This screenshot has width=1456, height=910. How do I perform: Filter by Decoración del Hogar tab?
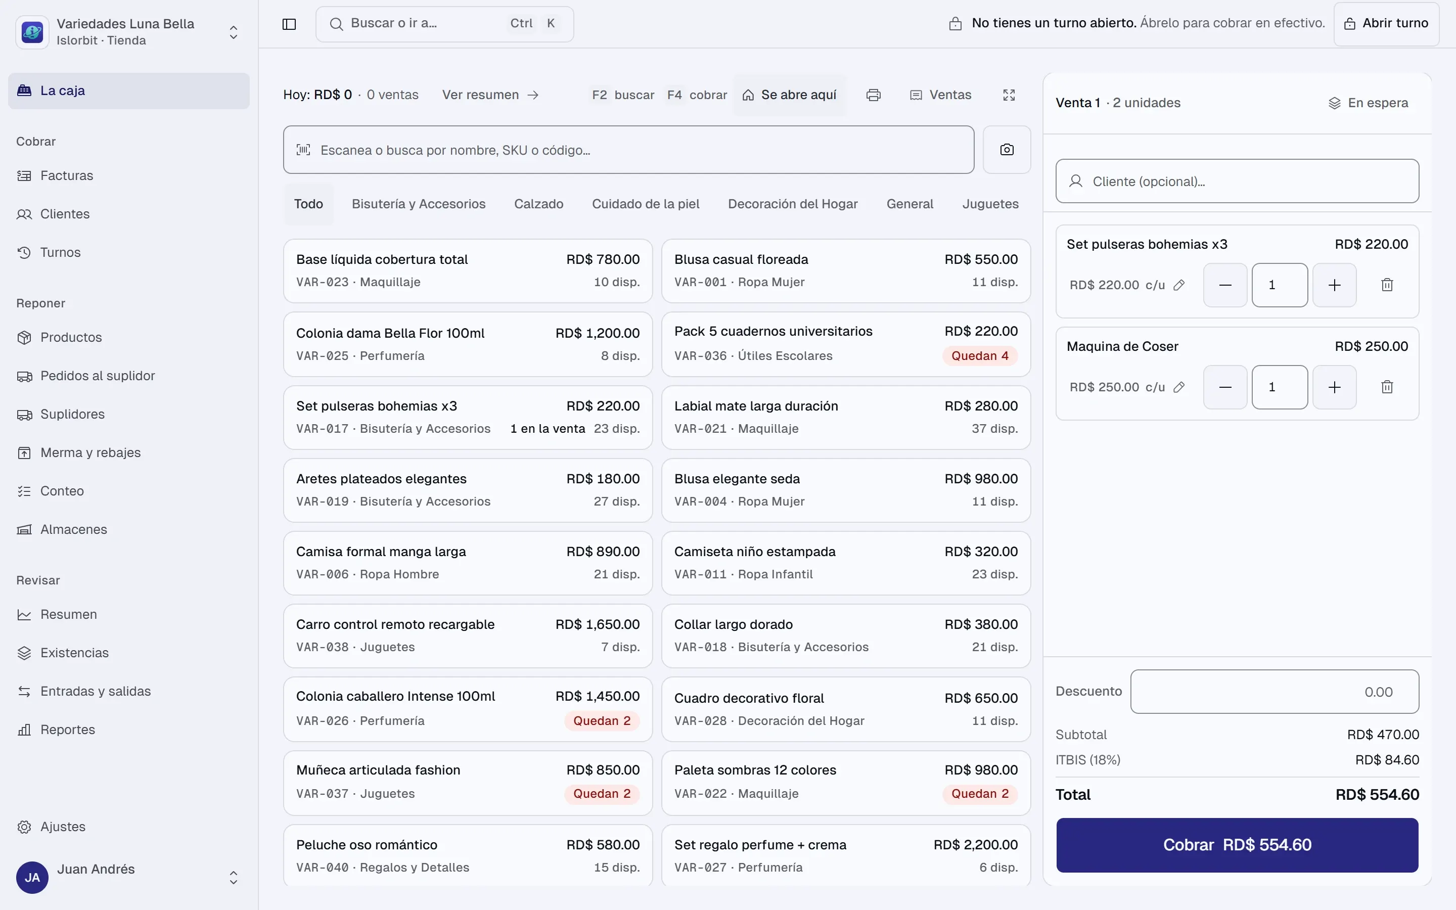click(x=792, y=204)
